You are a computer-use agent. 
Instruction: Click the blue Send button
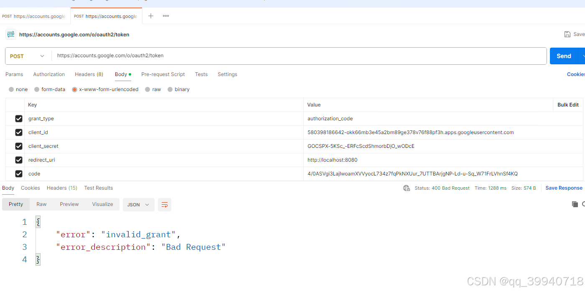(564, 56)
